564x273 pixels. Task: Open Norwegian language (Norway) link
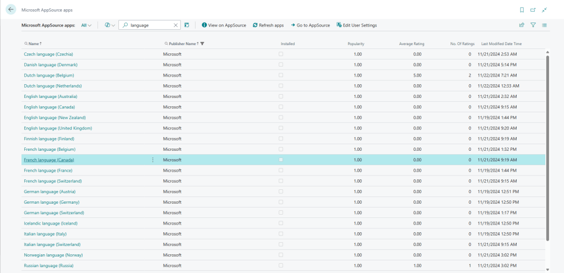tap(53, 255)
